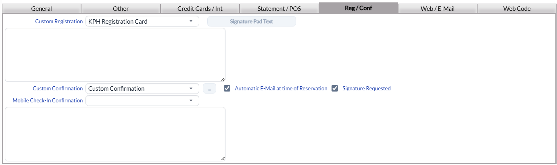Click the Reg / Conf tab
Viewport: 557px width, 165px height.
(358, 8)
